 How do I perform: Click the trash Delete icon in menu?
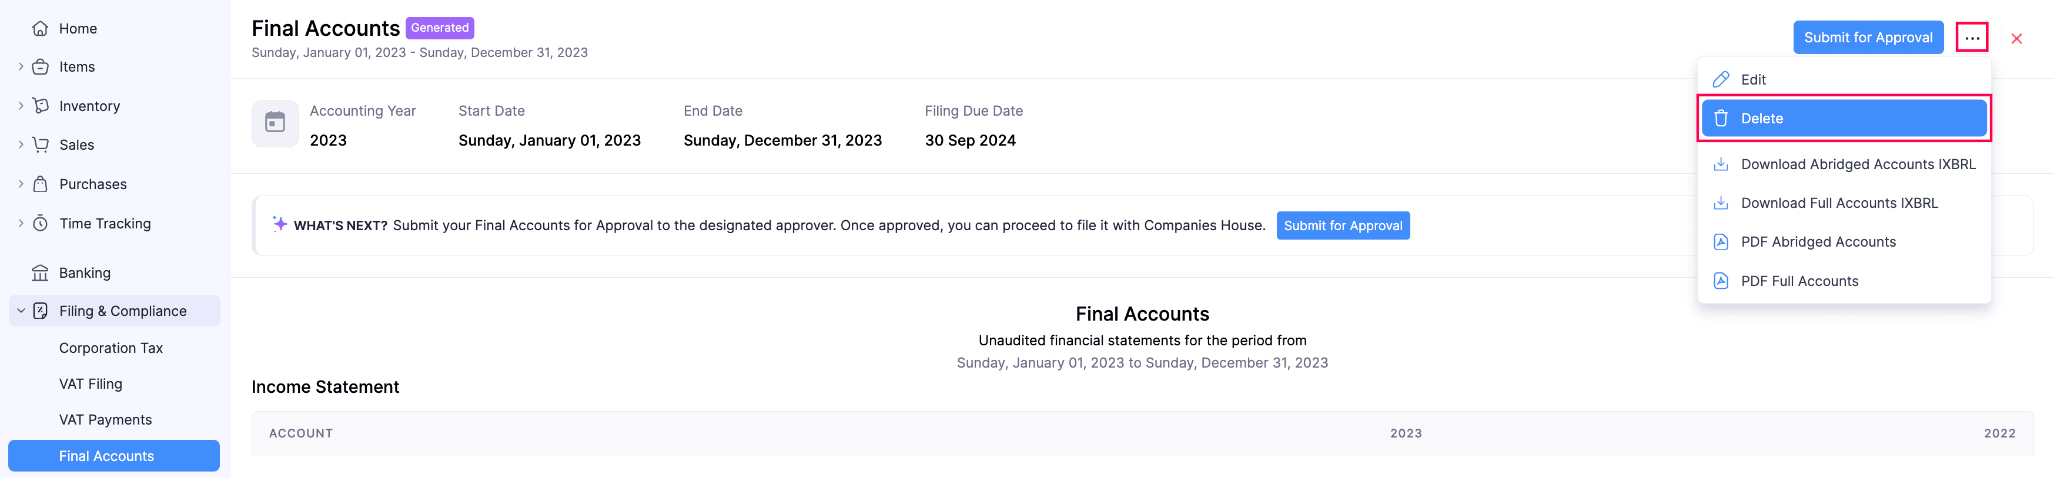[x=1721, y=119]
